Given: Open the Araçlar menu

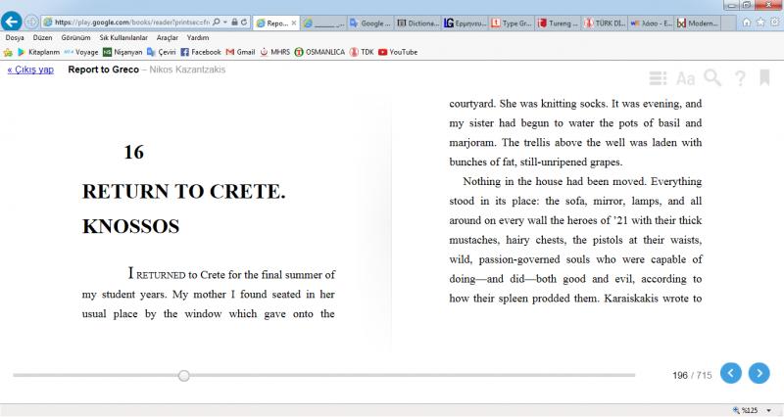Looking at the screenshot, I should click(167, 37).
